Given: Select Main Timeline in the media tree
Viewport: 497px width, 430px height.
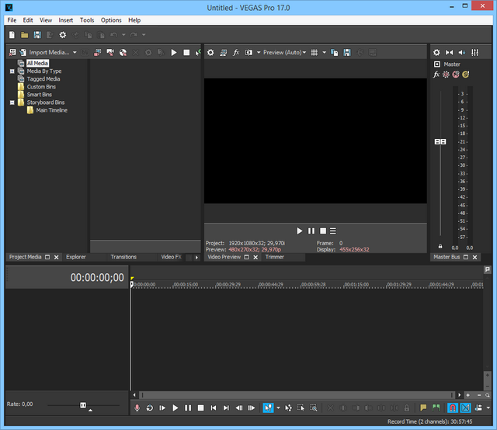Looking at the screenshot, I should [x=51, y=110].
